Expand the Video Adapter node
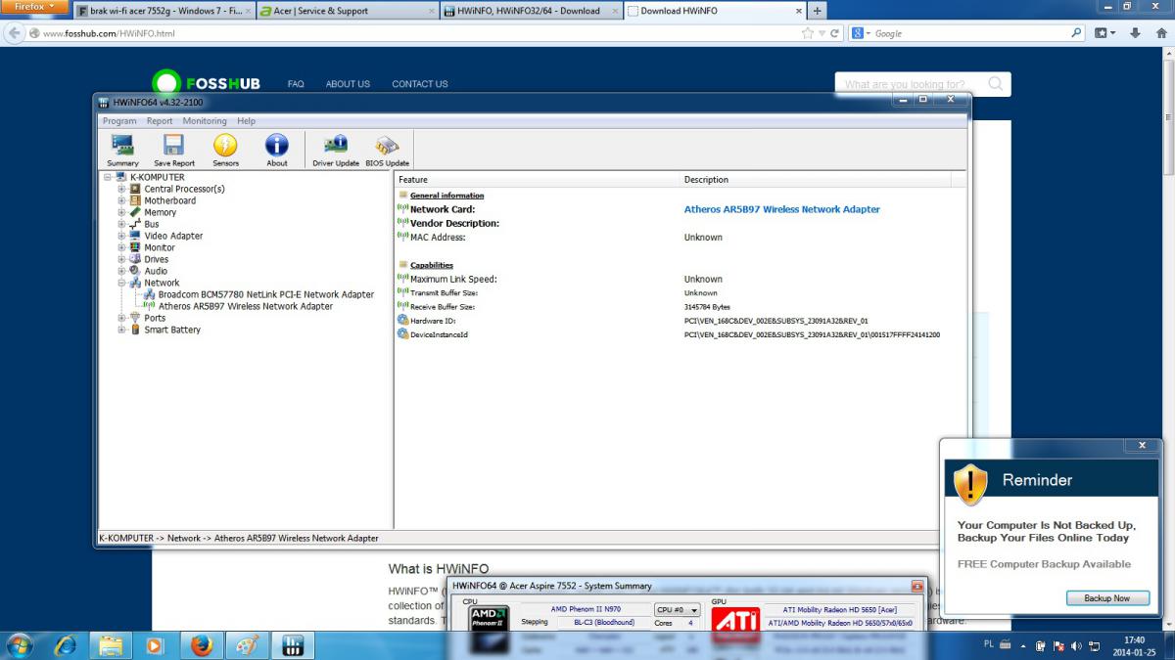Viewport: 1175px width, 660px height. tap(122, 236)
